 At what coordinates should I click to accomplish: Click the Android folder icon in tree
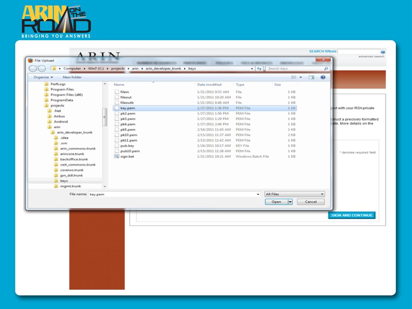pos(50,121)
